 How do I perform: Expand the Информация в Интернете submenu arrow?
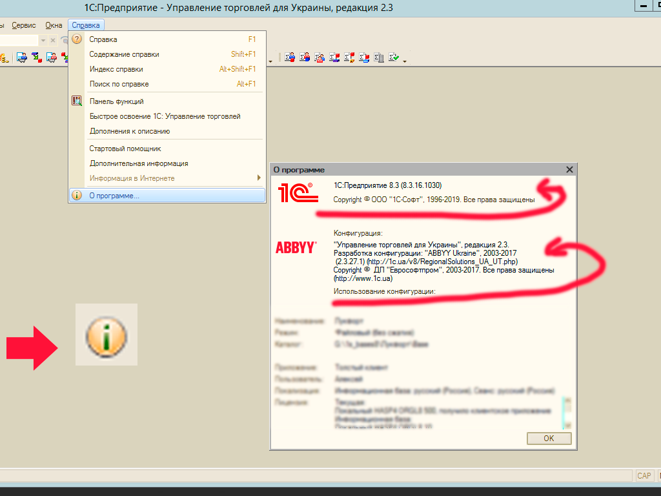click(259, 178)
